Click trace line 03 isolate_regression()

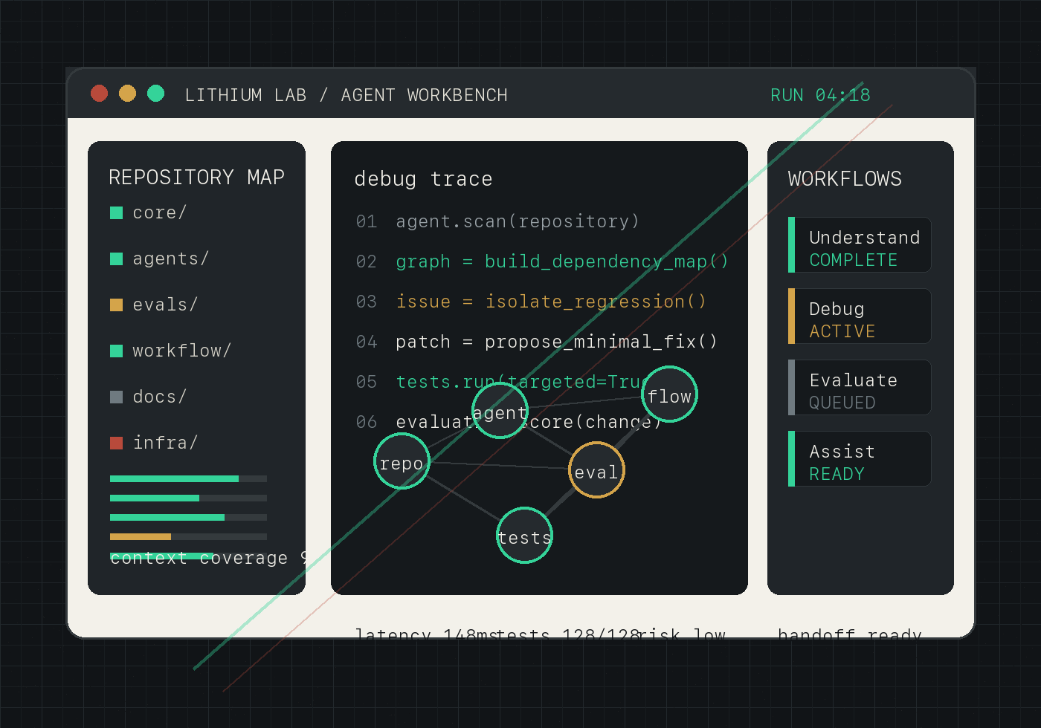(531, 302)
